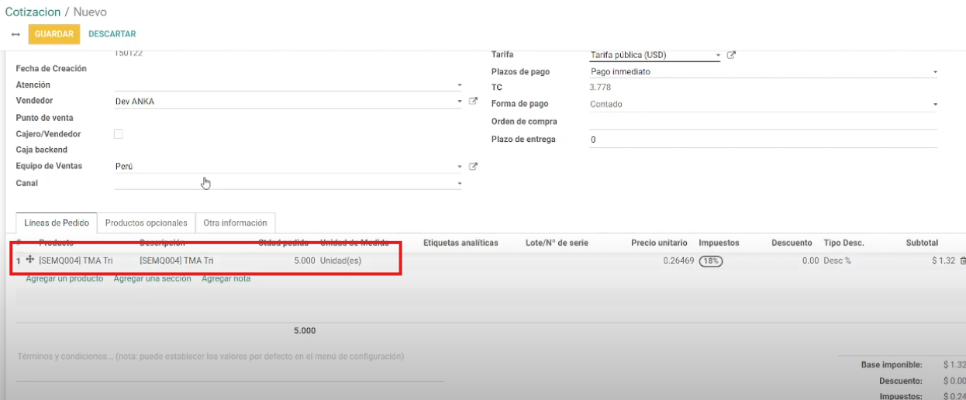Click the double-arrow icon left of Guardar
This screenshot has width=966, height=400.
(x=16, y=34)
